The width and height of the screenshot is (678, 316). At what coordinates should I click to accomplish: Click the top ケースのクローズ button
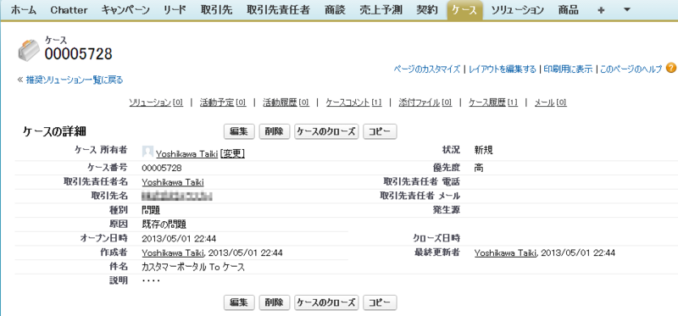coord(326,131)
